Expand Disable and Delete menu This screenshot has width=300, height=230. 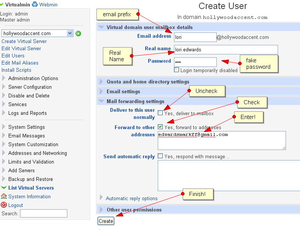tap(4, 95)
